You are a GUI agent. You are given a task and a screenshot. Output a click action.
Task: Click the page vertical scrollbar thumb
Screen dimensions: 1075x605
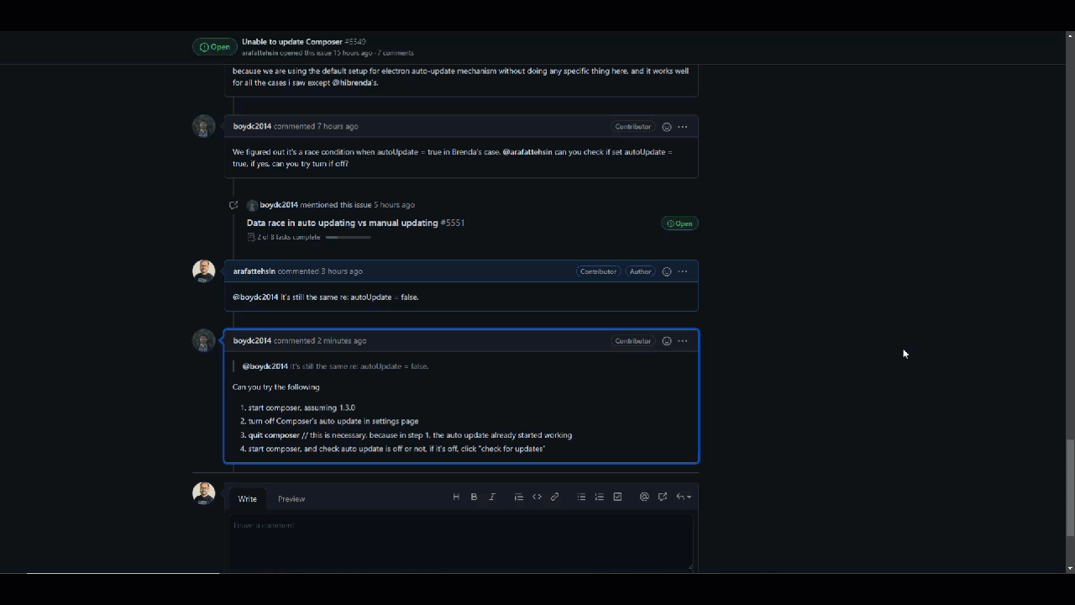pos(1069,488)
